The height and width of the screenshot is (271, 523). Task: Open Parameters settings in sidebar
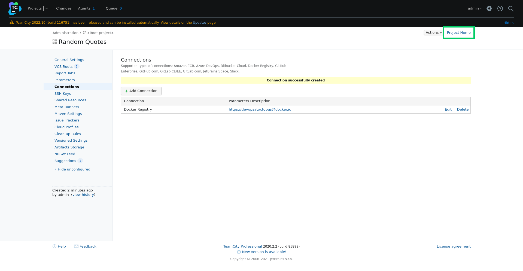(x=65, y=80)
